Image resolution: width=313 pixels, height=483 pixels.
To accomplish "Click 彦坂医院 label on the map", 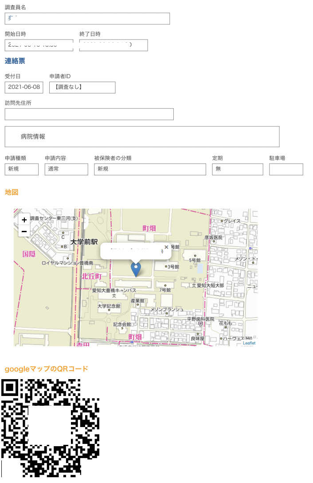I will [213, 238].
